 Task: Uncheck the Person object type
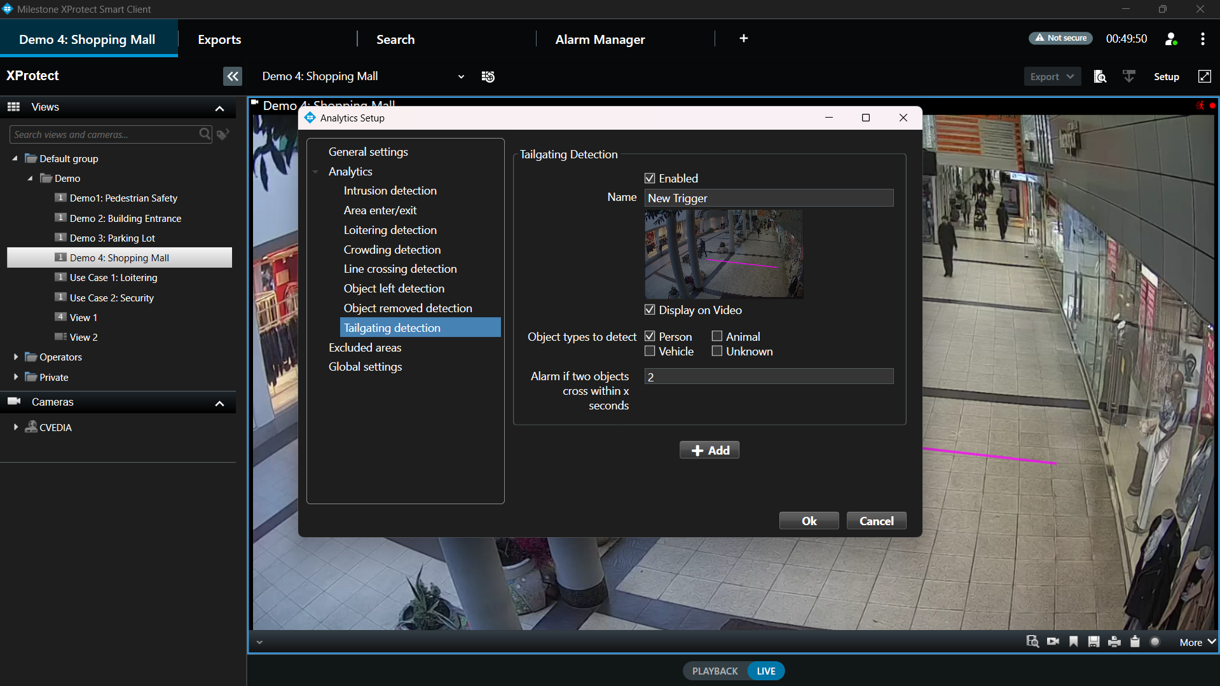pos(650,336)
